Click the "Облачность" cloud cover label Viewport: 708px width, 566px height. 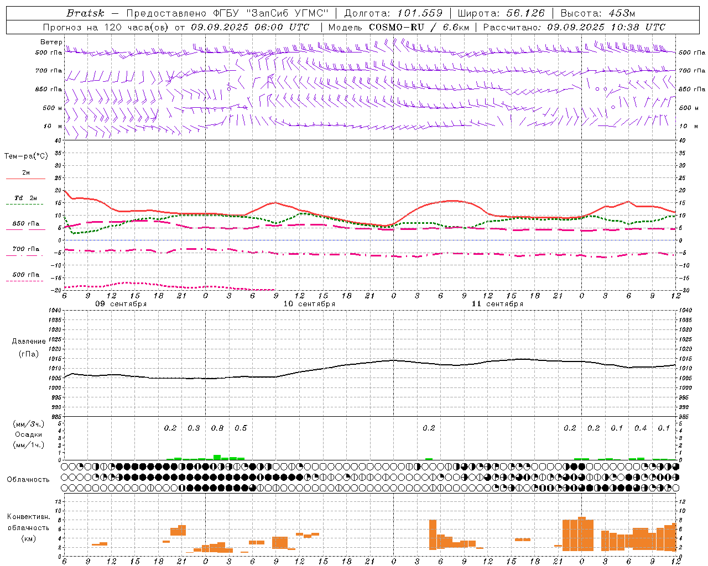(x=28, y=480)
